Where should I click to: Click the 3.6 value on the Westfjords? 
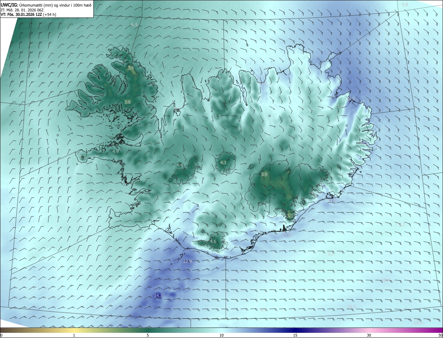131,68
